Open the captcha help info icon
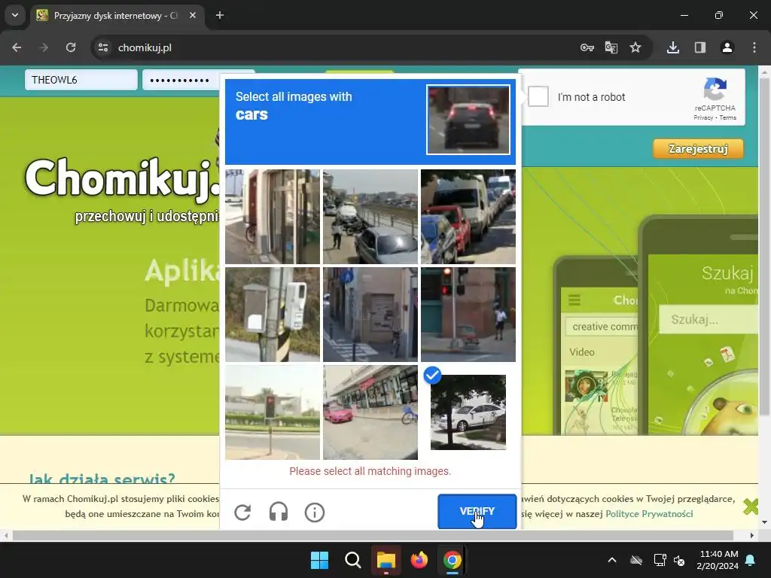This screenshot has width=771, height=578. [315, 512]
